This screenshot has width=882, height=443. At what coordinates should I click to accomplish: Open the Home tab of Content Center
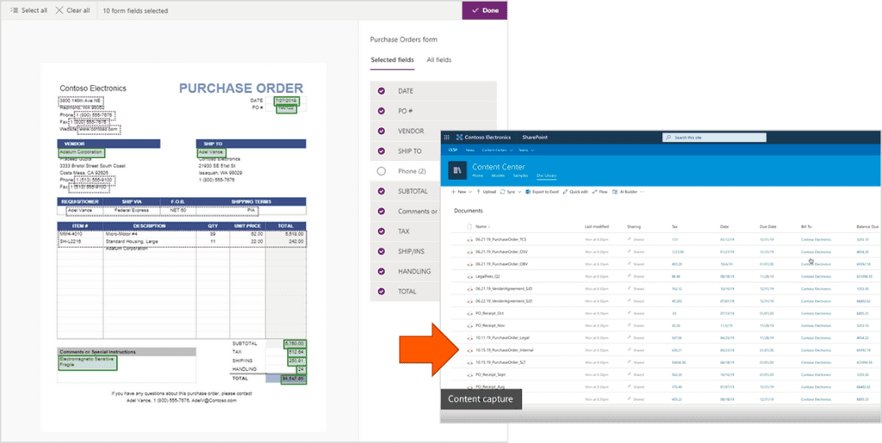tap(477, 175)
